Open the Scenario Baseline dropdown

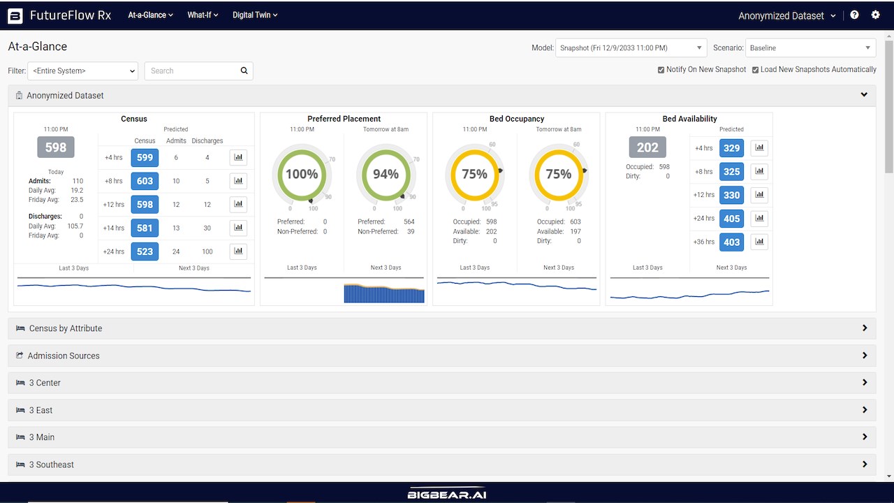[811, 48]
